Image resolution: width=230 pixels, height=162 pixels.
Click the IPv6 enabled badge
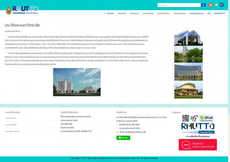click(x=206, y=118)
